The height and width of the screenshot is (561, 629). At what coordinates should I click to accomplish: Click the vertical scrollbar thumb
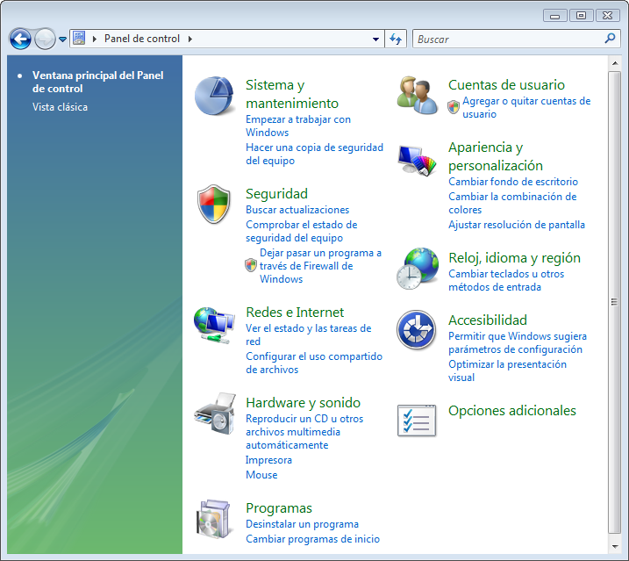[x=614, y=302]
